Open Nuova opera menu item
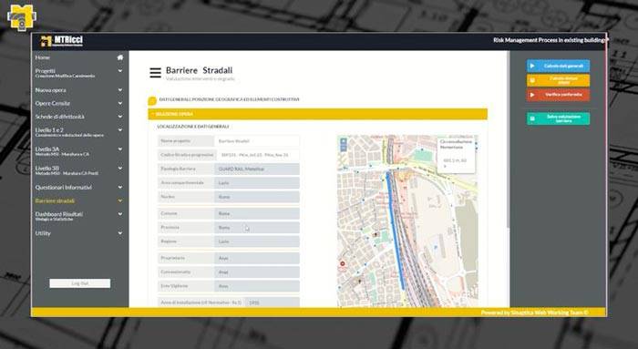Image resolution: width=638 pixels, height=349 pixels. point(50,90)
